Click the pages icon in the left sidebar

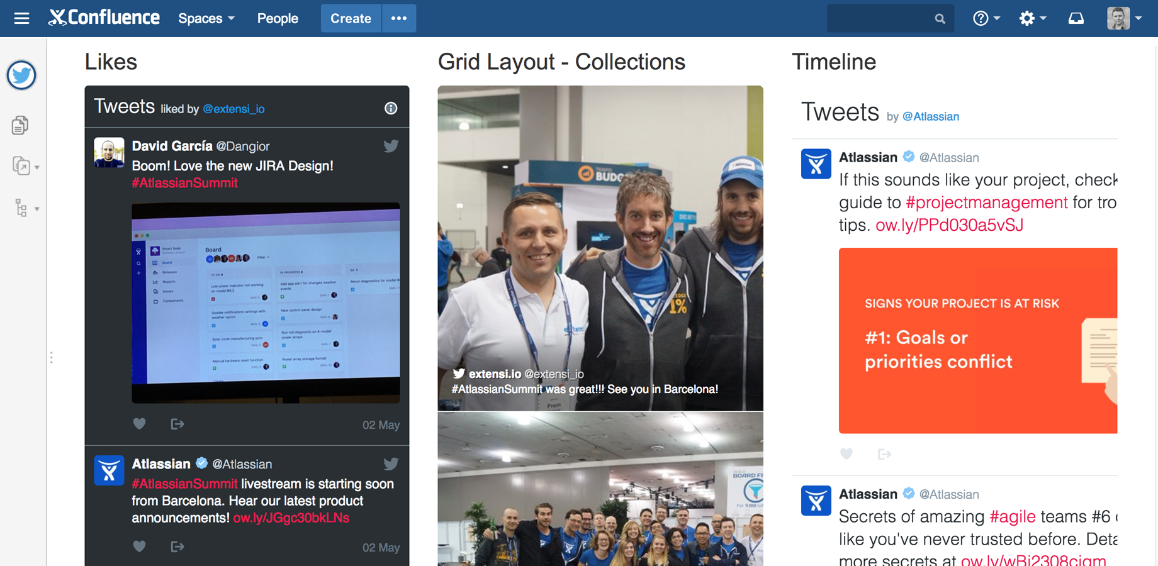20,125
